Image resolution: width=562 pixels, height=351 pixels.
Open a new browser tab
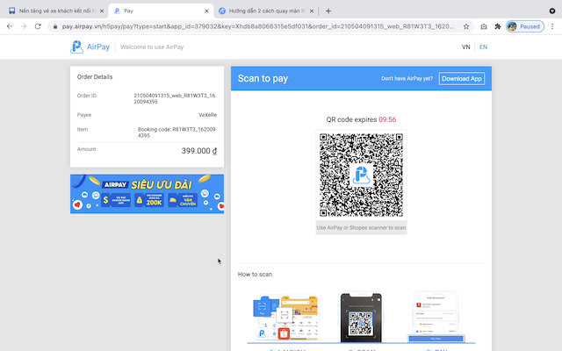328,11
